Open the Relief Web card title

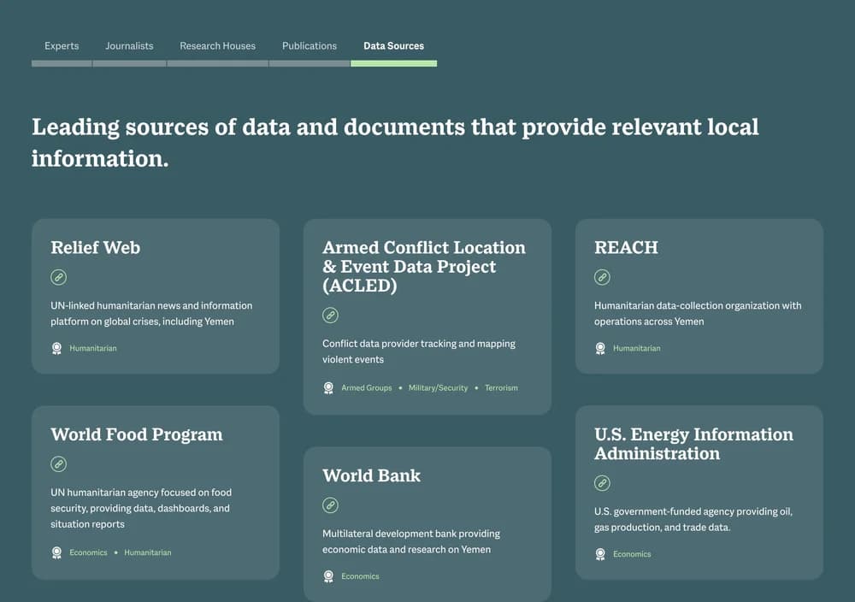point(96,248)
